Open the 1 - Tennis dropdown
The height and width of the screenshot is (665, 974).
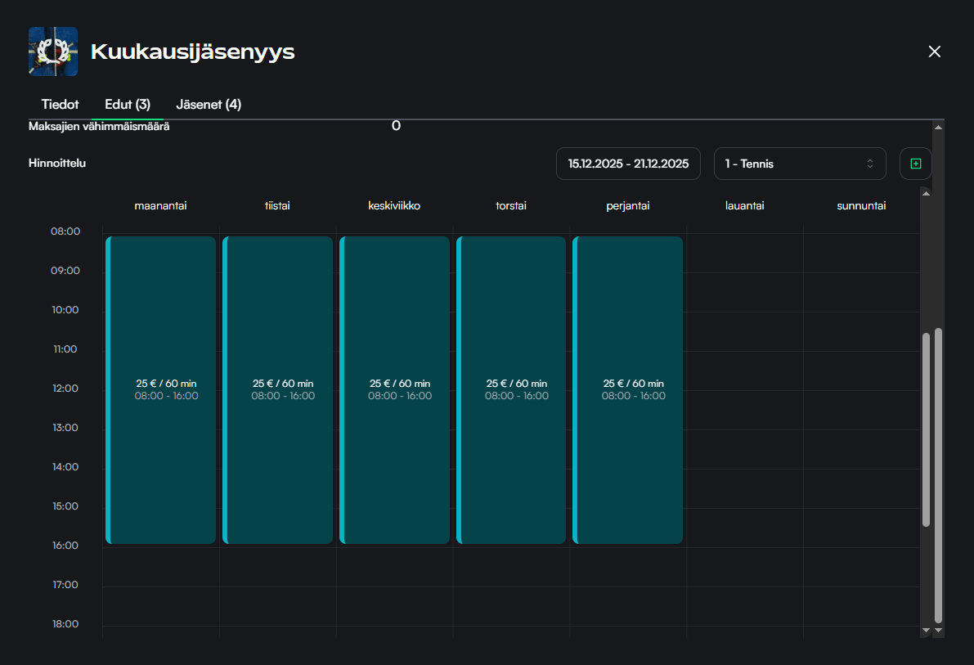tap(799, 164)
